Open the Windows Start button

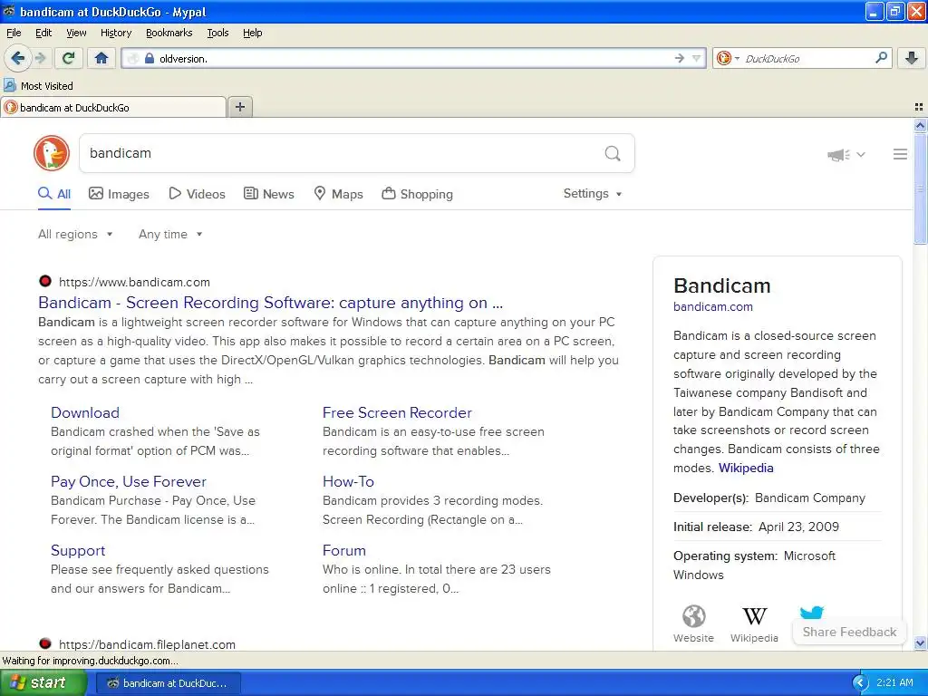pyautogui.click(x=43, y=682)
